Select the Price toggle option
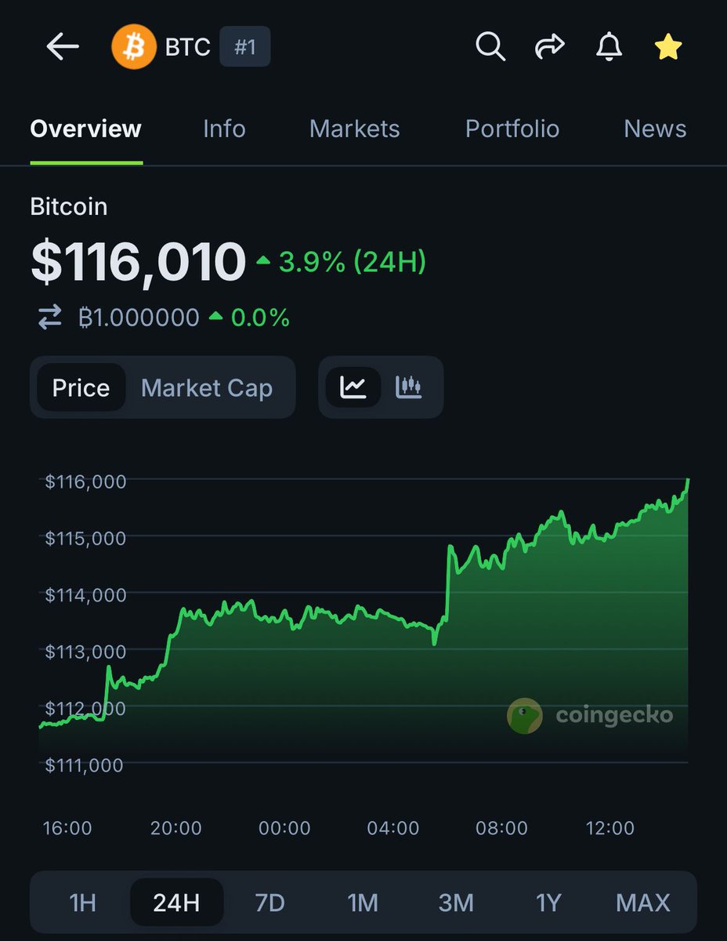The width and height of the screenshot is (727, 941). pyautogui.click(x=81, y=387)
